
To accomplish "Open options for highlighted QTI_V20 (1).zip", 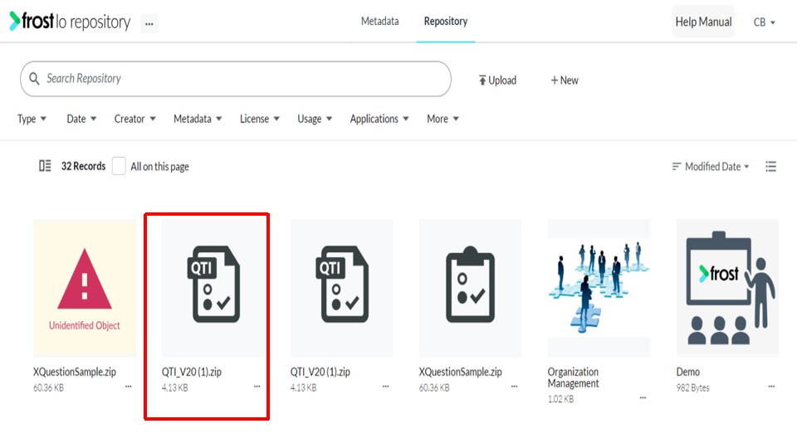I will point(257,387).
